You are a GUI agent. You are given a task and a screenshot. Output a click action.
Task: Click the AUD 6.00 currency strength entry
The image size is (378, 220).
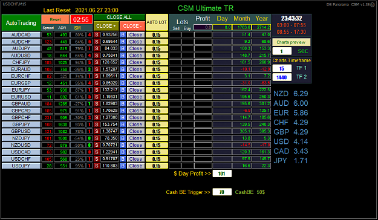pyautogui.click(x=291, y=103)
